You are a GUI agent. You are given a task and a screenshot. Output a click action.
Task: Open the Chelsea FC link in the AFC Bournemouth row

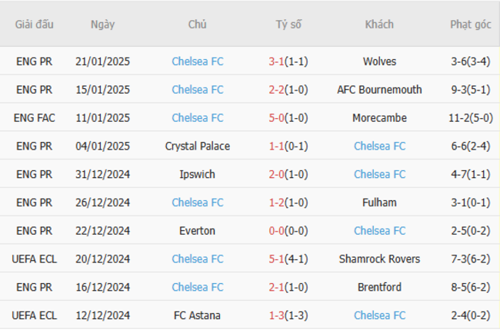tap(198, 90)
